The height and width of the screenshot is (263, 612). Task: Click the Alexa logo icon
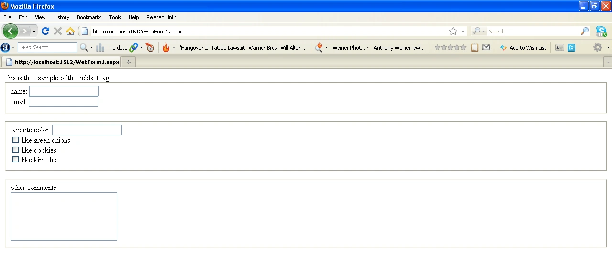tap(5, 47)
